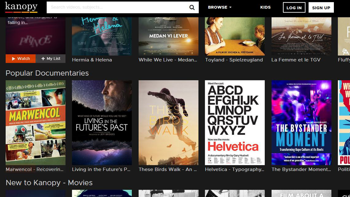
Task: Open the Prince film card
Action: (x=36, y=36)
